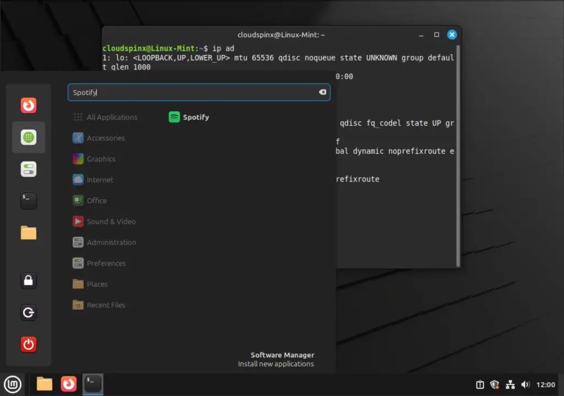Open Firefox from the menu sidebar

[x=28, y=105]
